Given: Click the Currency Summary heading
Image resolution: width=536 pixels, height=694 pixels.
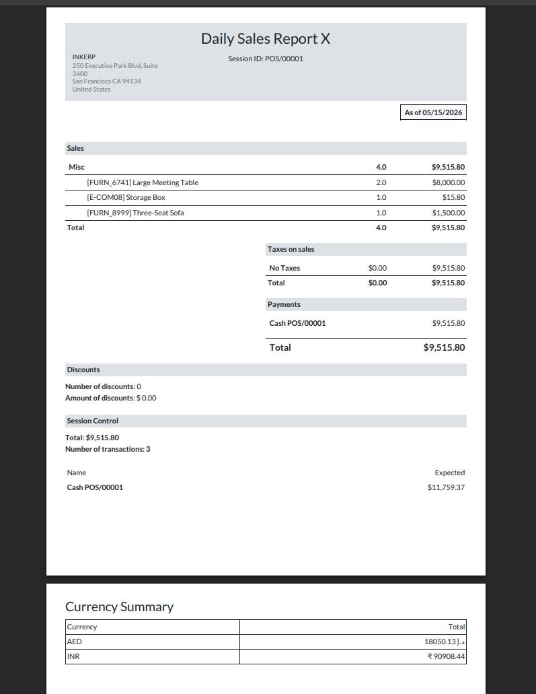Looking at the screenshot, I should pyautogui.click(x=120, y=606).
